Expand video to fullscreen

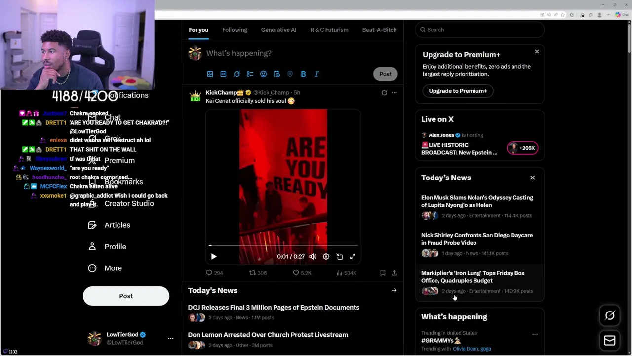click(353, 257)
